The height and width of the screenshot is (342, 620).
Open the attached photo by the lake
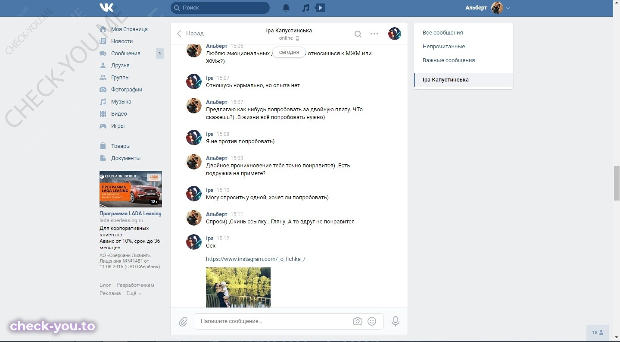point(238,287)
